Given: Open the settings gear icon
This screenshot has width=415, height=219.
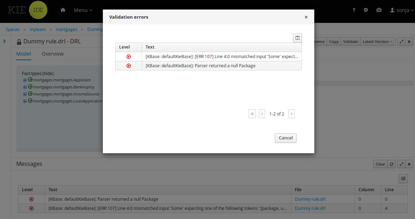Looking at the screenshot, I should [x=366, y=10].
